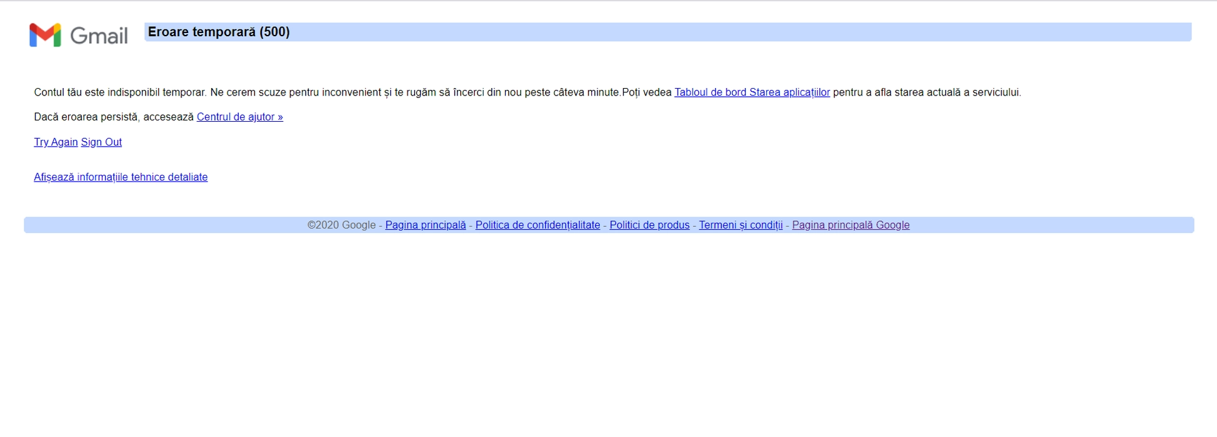Click the Sign Out link
The width and height of the screenshot is (1217, 437).
click(101, 142)
